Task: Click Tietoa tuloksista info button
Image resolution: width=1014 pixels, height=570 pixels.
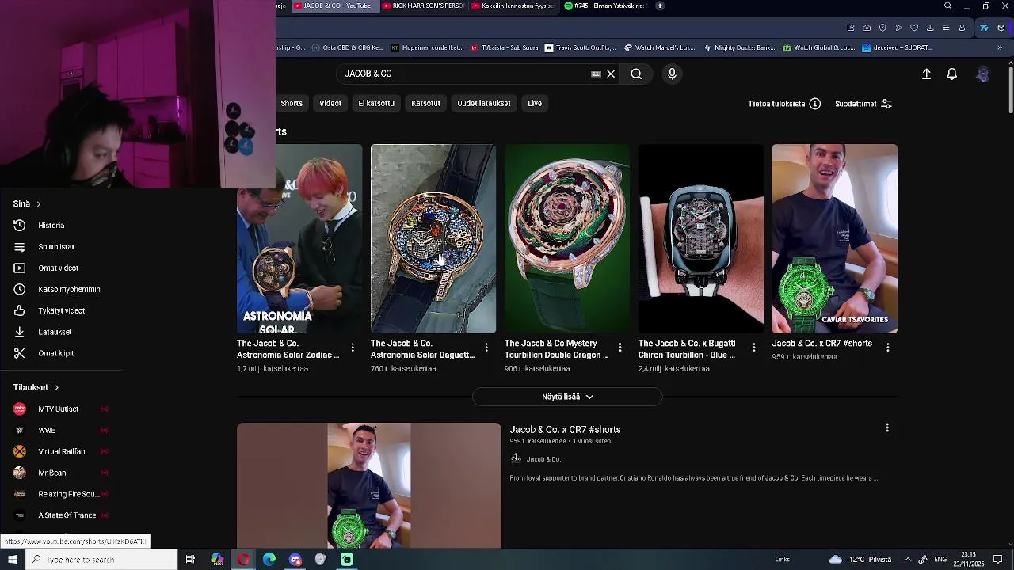Action: pos(783,104)
